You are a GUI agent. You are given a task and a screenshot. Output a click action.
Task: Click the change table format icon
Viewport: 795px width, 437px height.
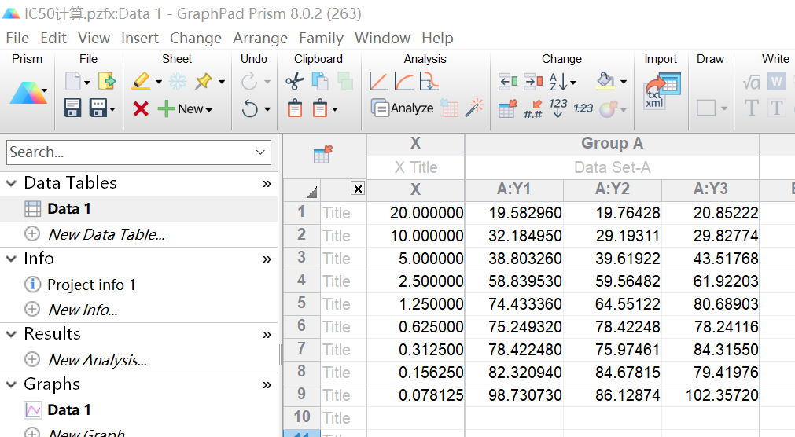click(x=507, y=108)
